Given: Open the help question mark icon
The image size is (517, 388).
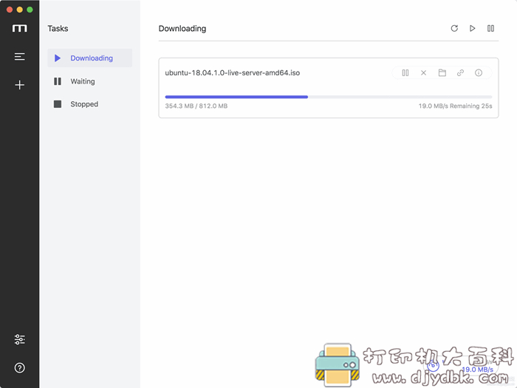Looking at the screenshot, I should (x=19, y=367).
